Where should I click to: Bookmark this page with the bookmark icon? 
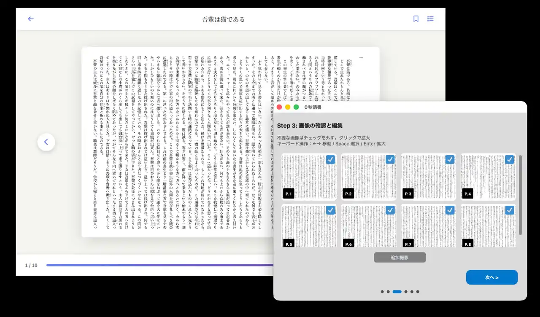[416, 19]
